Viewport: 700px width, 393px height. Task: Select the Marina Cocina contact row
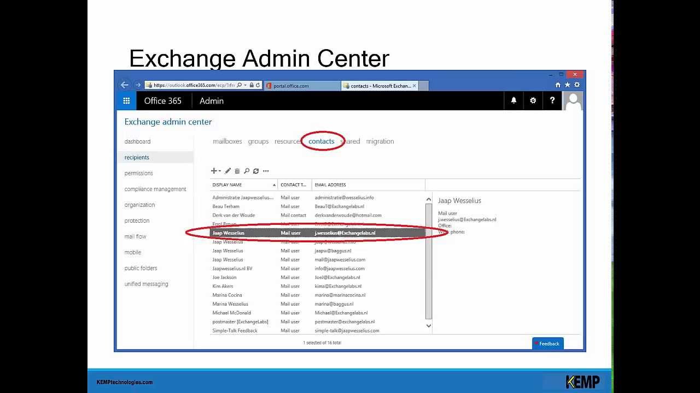(317, 295)
